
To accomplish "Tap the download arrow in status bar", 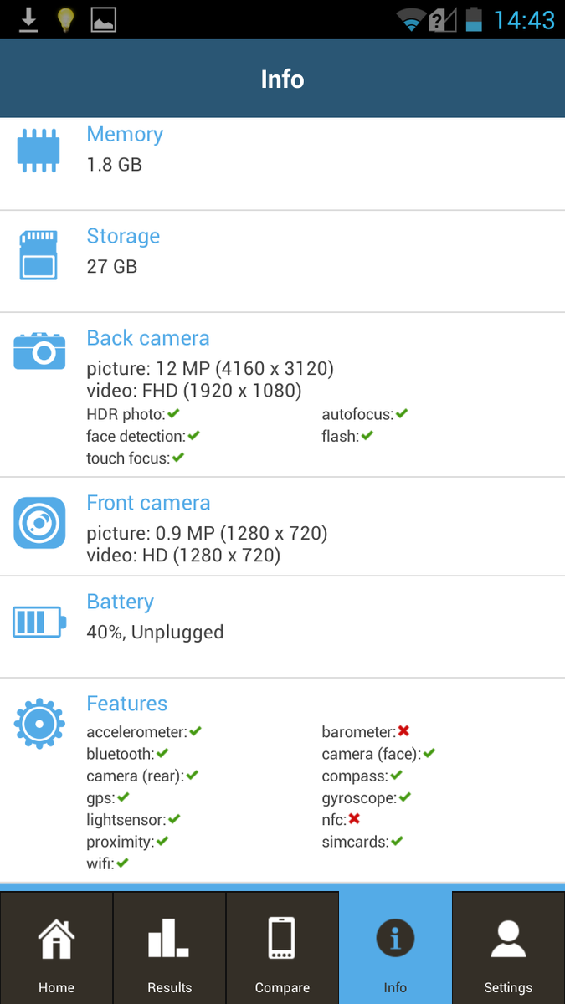I will point(28,20).
